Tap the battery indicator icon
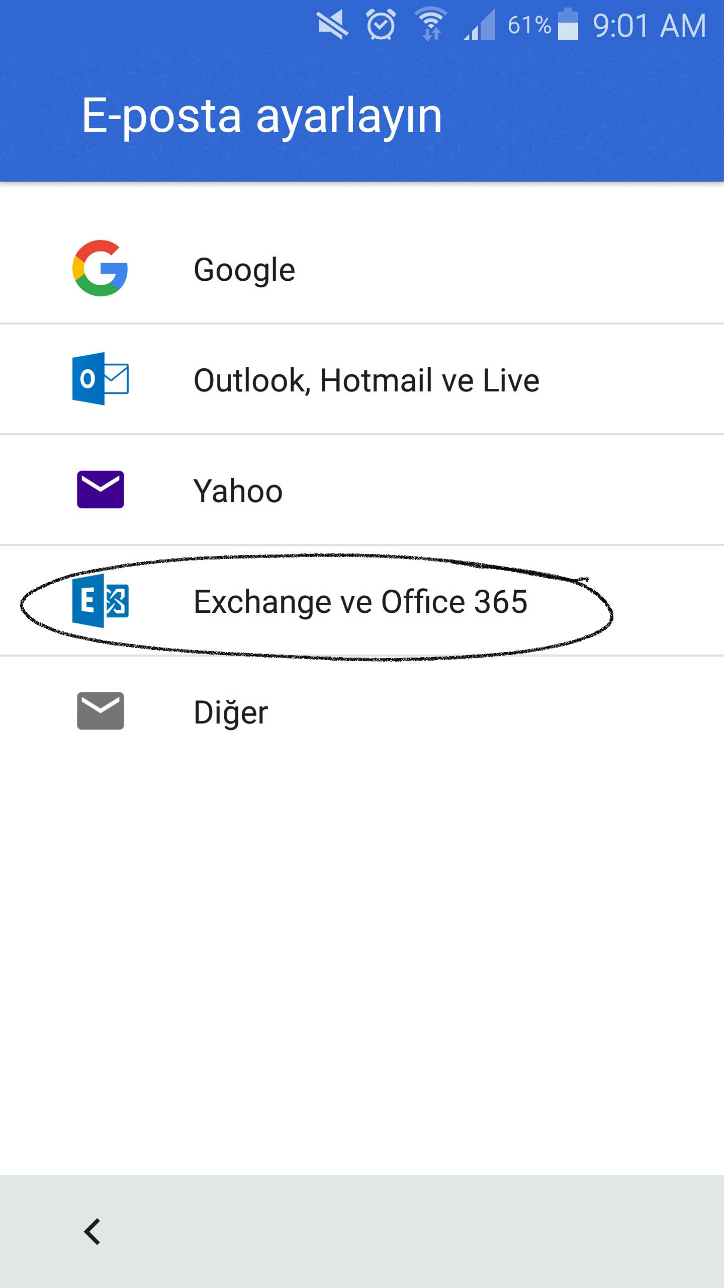 point(568,24)
